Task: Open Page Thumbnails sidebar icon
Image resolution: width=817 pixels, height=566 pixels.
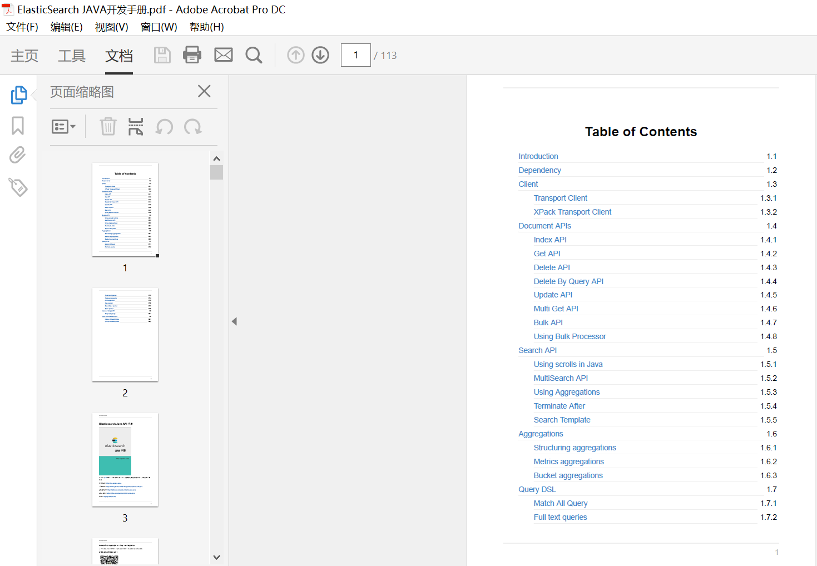Action: click(18, 95)
